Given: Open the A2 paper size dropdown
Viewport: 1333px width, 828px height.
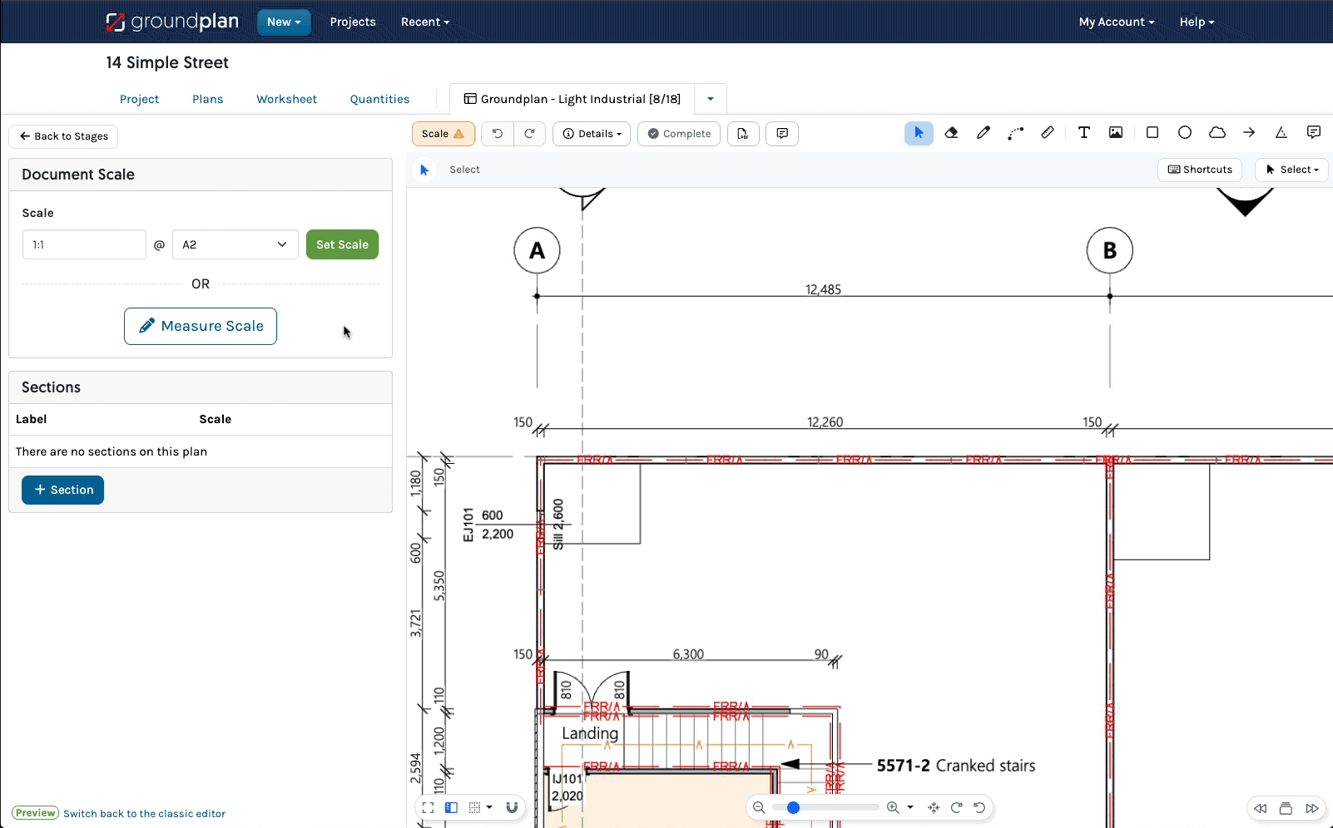Looking at the screenshot, I should tap(235, 244).
